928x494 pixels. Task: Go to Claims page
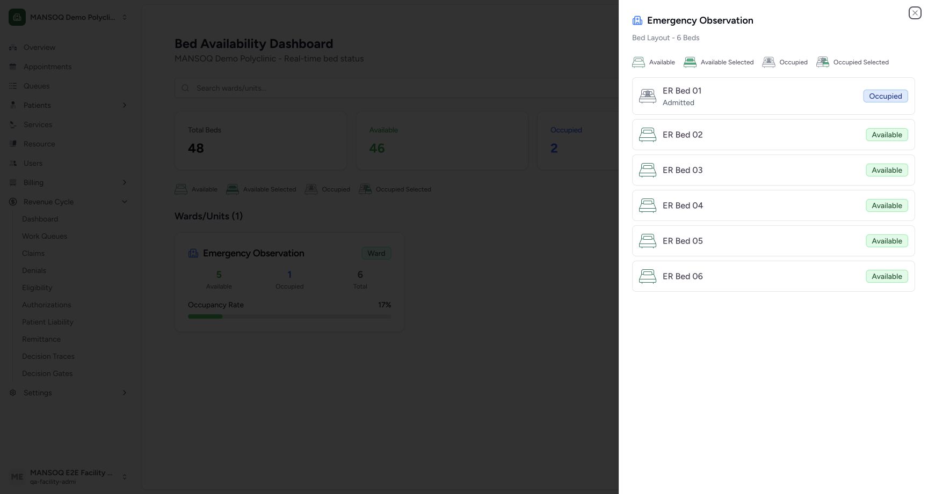pos(33,253)
